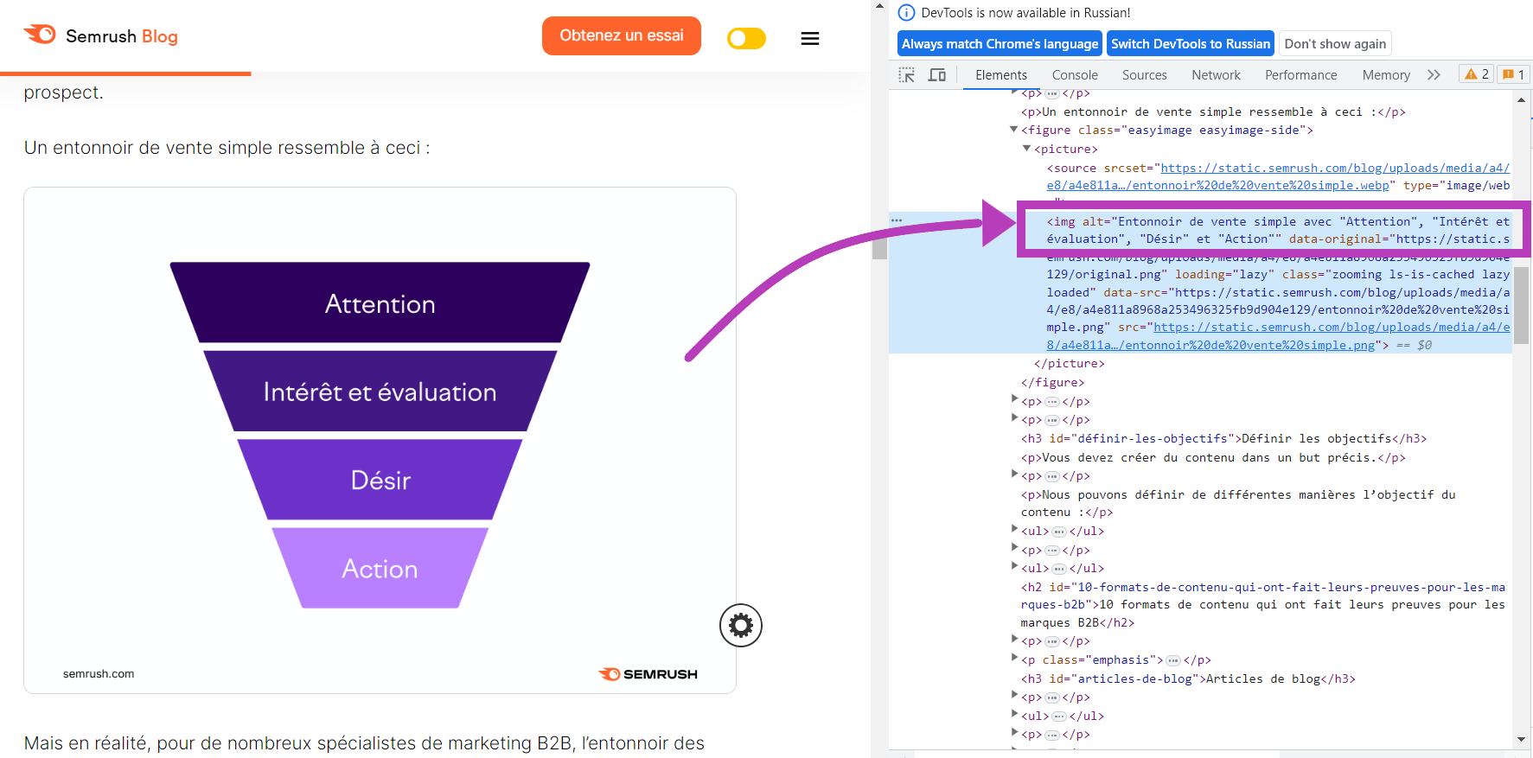
Task: Open the issues counter showing 1
Action: [1513, 74]
